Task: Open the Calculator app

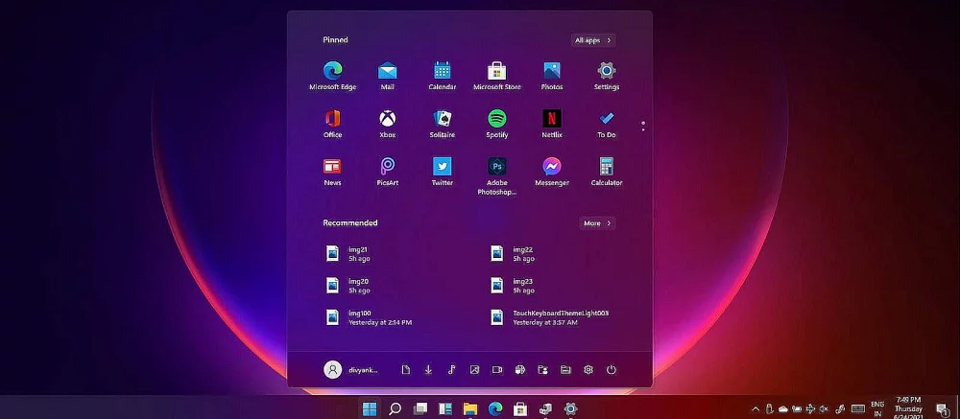Action: point(606,167)
